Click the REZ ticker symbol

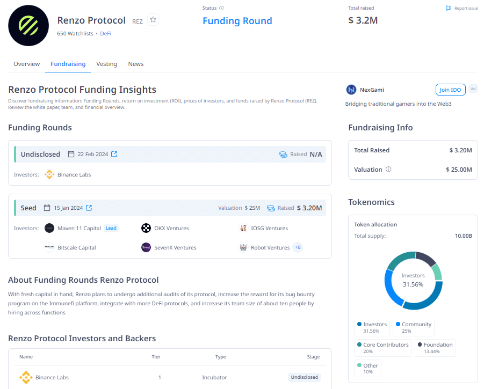138,21
